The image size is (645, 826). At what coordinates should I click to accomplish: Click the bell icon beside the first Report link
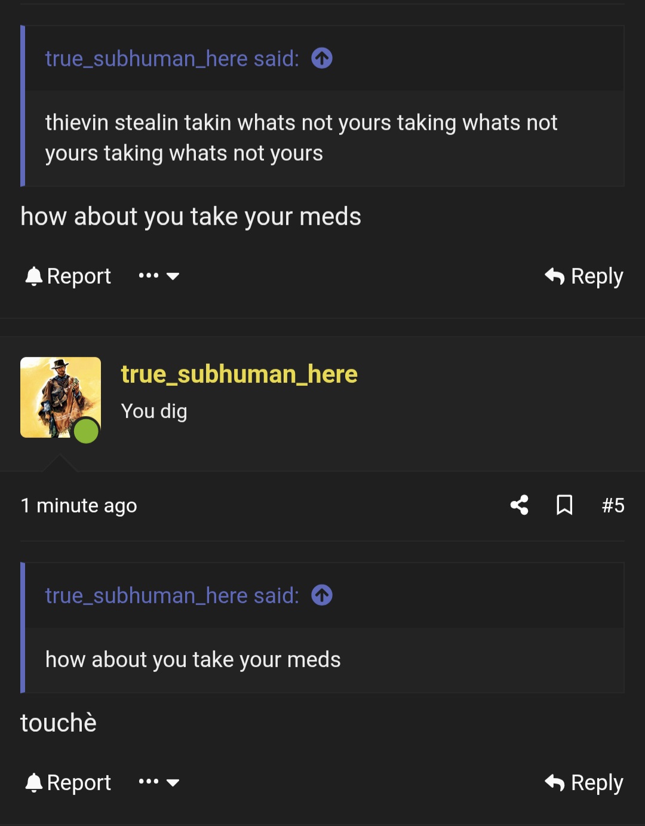(33, 276)
